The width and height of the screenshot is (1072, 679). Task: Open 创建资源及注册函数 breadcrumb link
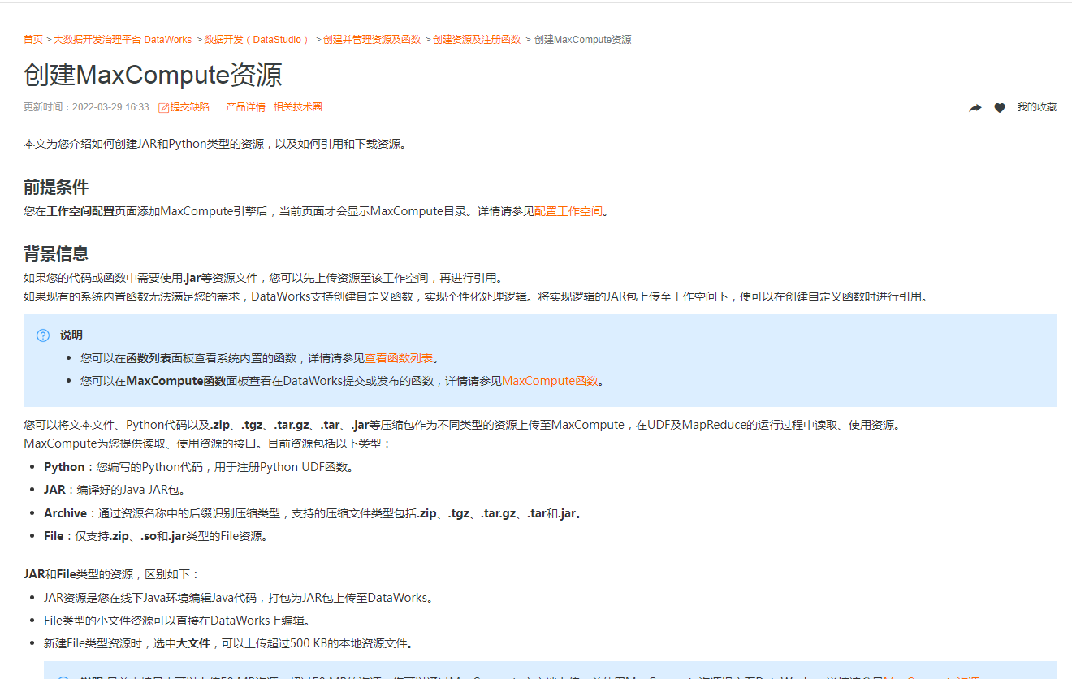477,40
